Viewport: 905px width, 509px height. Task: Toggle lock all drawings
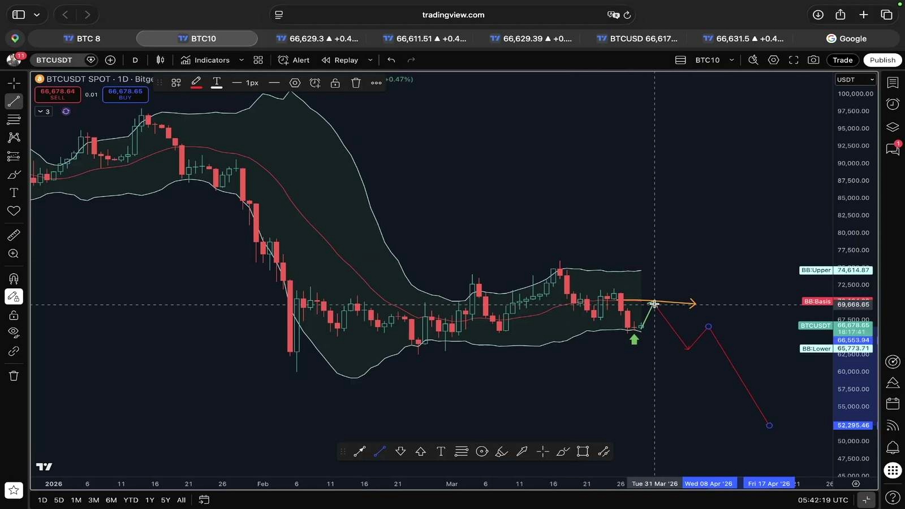[14, 315]
